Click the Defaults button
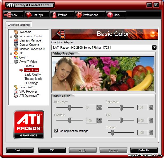The image size is (164, 158). click(x=144, y=150)
